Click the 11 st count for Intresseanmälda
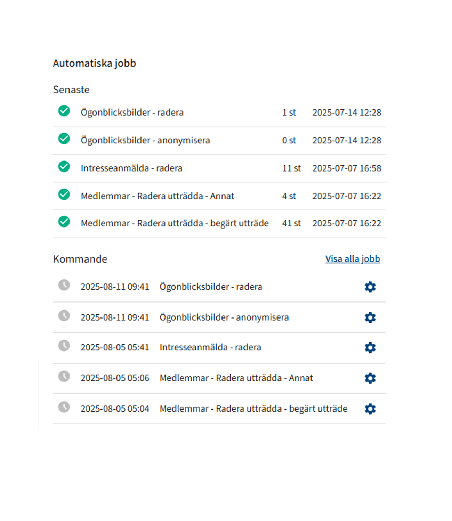The image size is (452, 521). coord(291,168)
